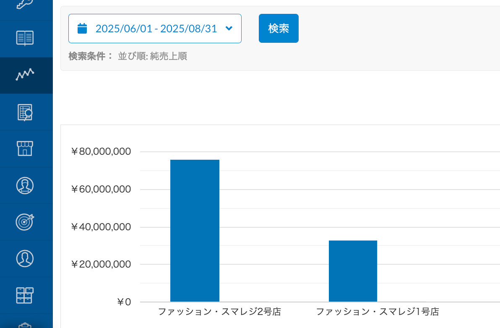The width and height of the screenshot is (500, 328).
Task: Click the person outline icon below the target icon
Action: 25,258
